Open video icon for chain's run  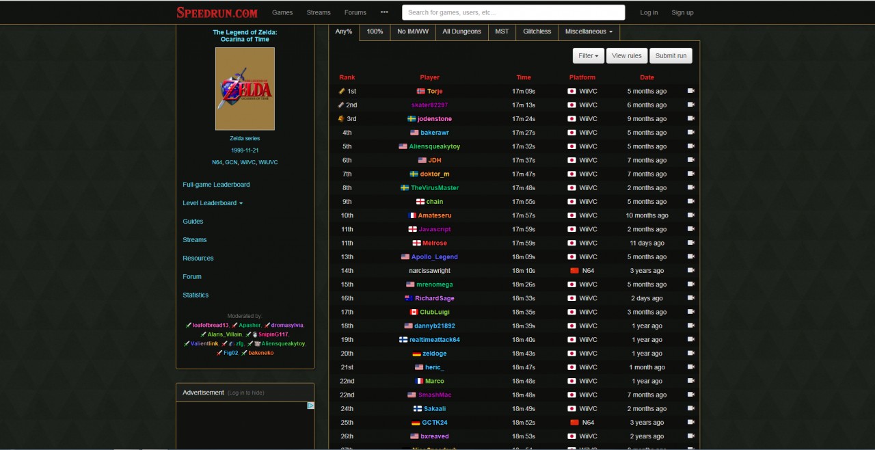tap(691, 202)
